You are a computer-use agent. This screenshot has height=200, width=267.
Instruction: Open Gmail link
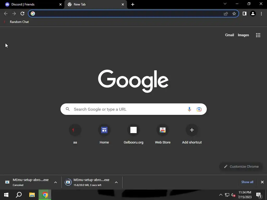[229, 35]
